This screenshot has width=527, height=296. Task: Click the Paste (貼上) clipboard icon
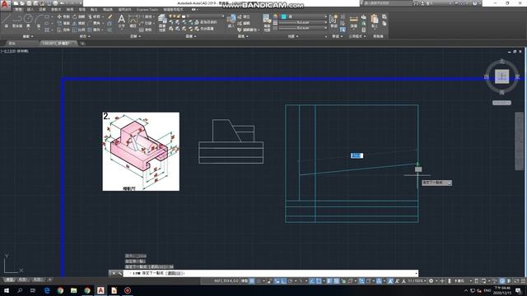pos(375,21)
